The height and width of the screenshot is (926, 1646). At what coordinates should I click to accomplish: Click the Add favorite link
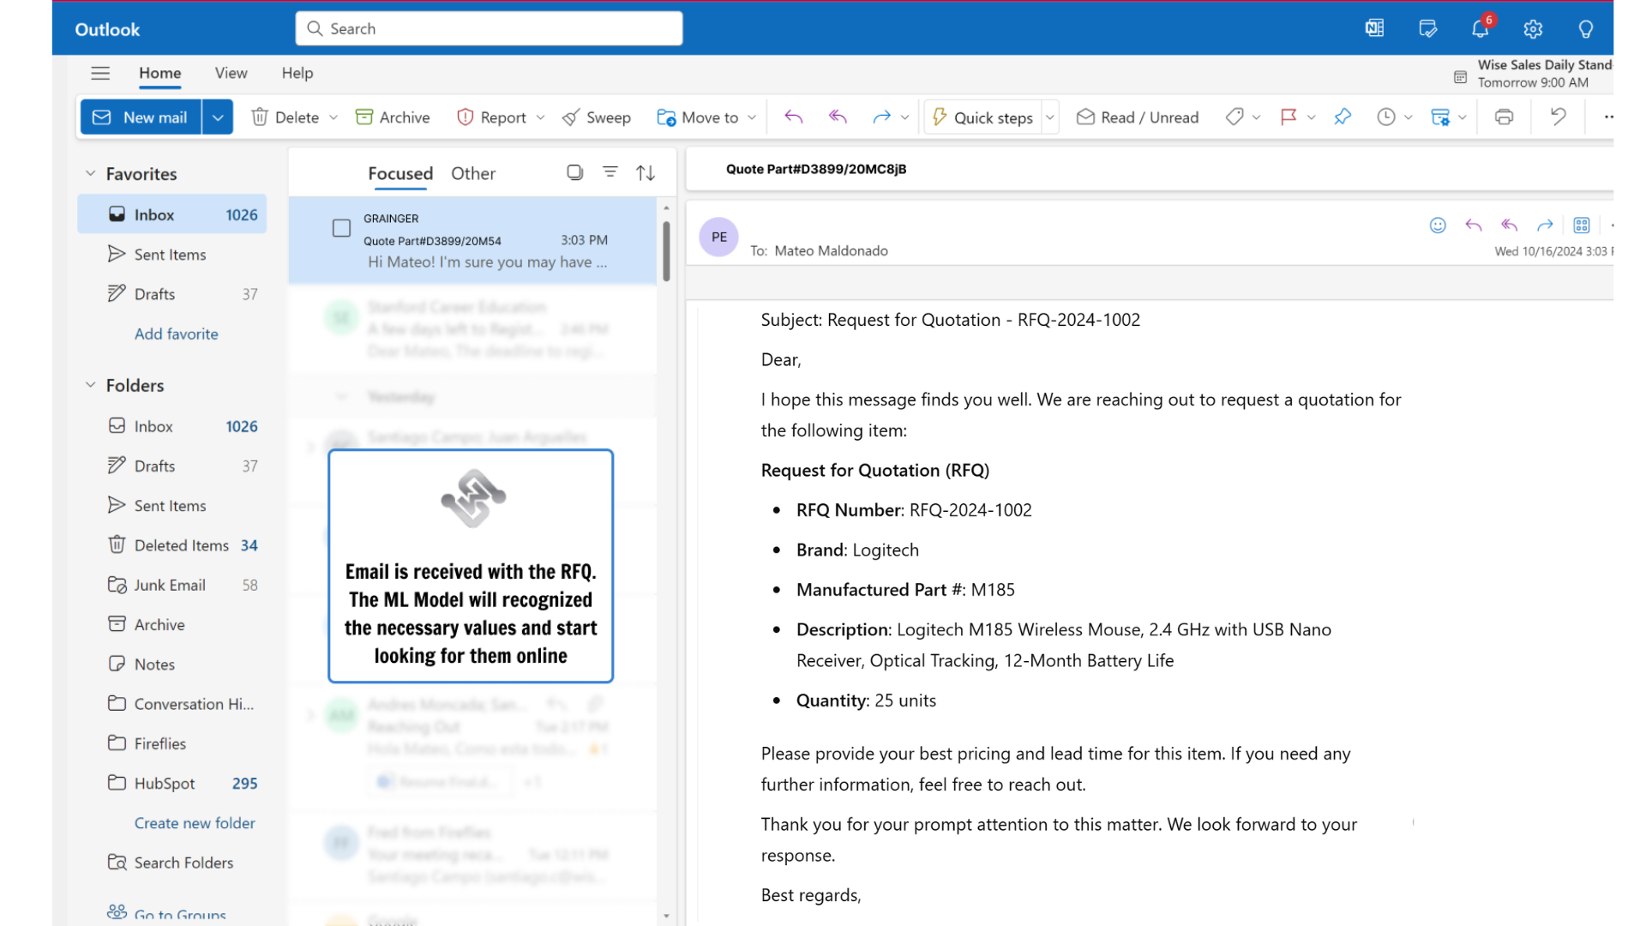[x=177, y=334]
